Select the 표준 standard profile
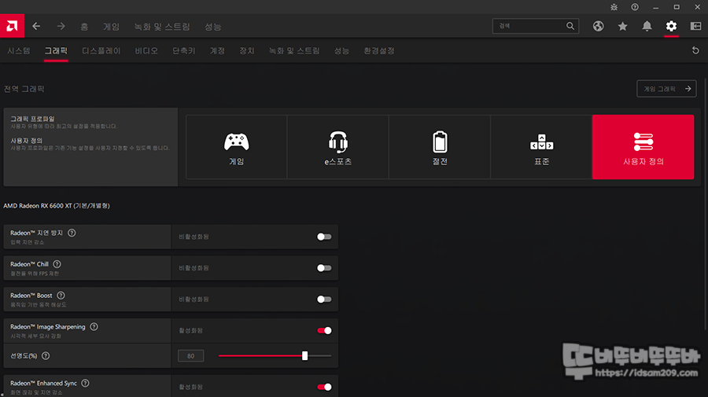Image resolution: width=708 pixels, height=397 pixels. point(541,147)
